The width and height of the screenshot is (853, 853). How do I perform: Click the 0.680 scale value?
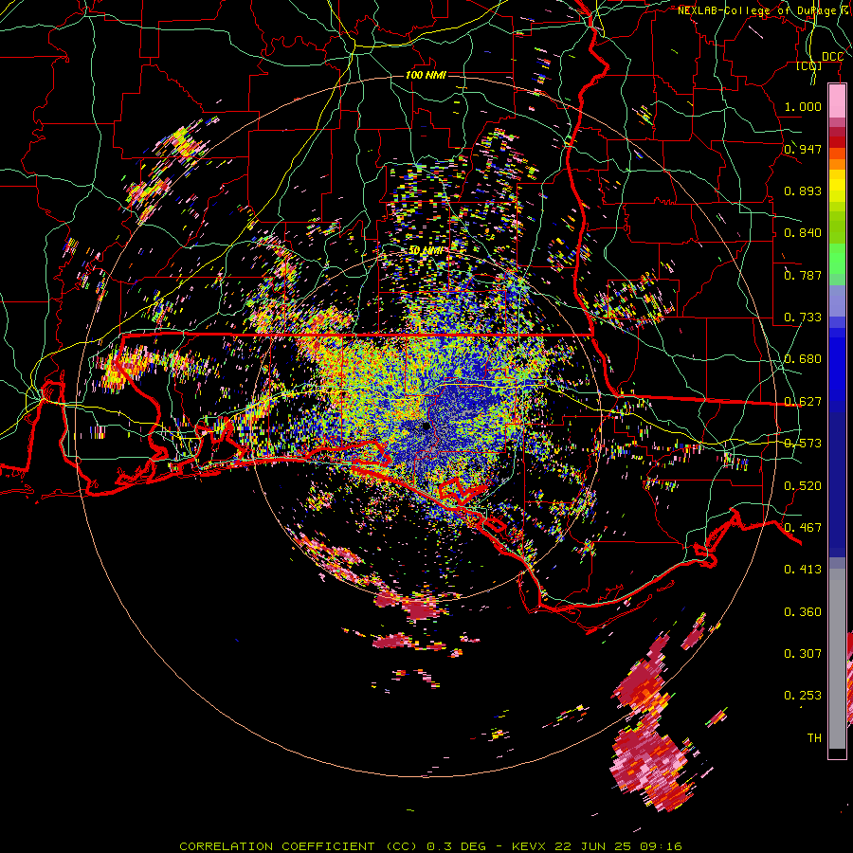tap(803, 358)
